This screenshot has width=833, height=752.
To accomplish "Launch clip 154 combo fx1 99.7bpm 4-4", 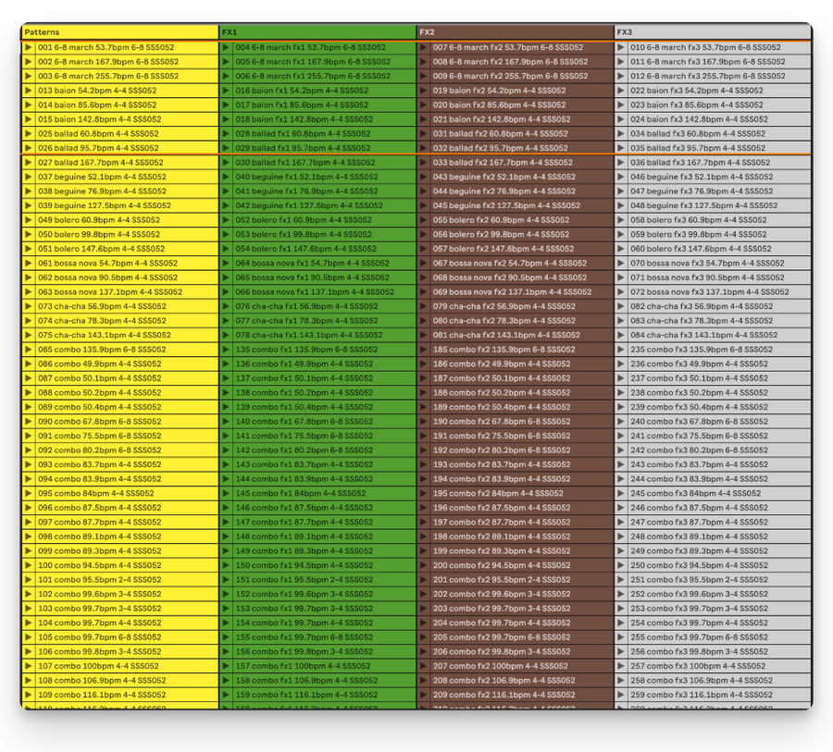I will pos(226,623).
